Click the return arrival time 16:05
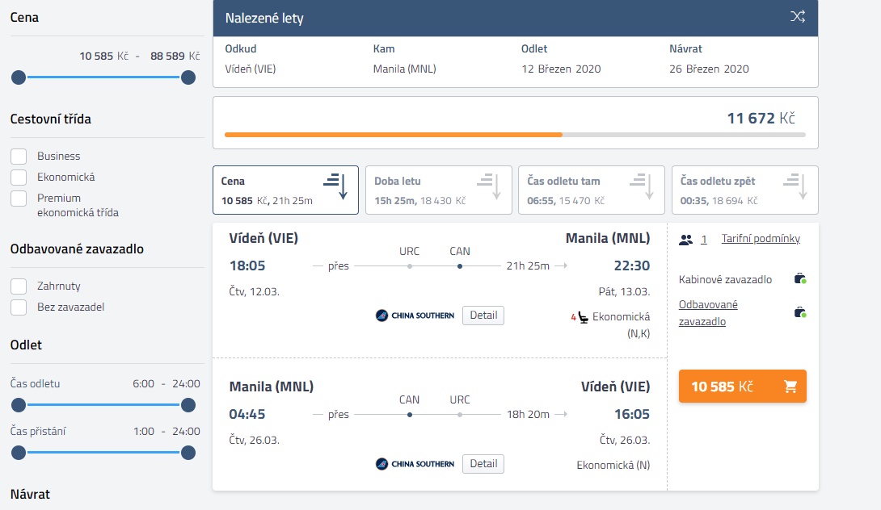Image resolution: width=881 pixels, height=510 pixels. pos(631,414)
